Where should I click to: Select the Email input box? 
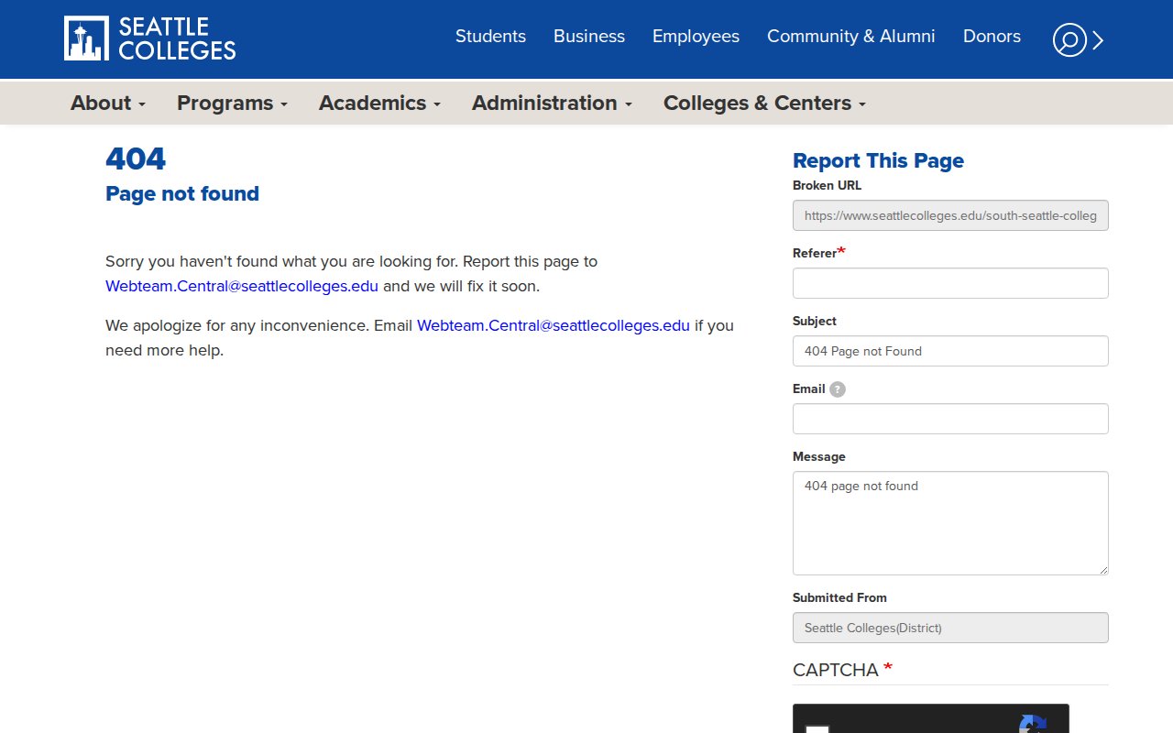click(x=950, y=419)
